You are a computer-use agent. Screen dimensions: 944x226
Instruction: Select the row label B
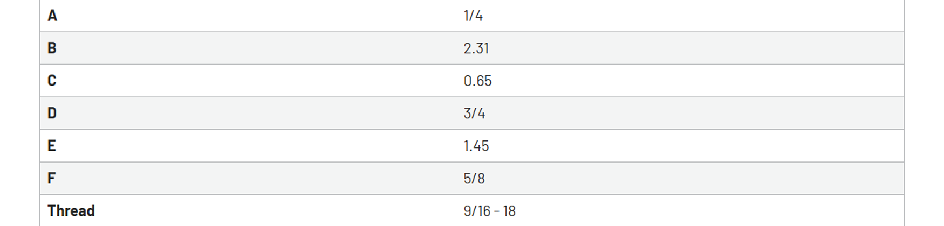click(52, 48)
